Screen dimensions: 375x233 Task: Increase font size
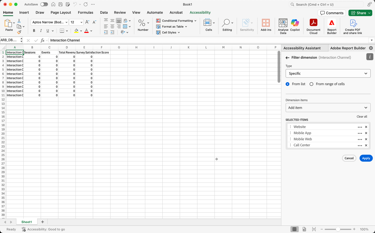pos(87,22)
